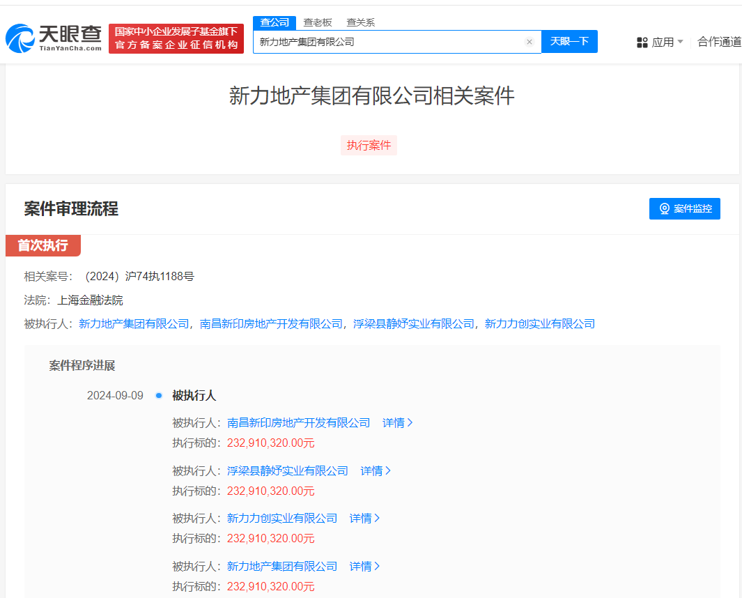Screen dimensions: 742x598
Task: Clear the search box via the × icon
Action: pos(530,41)
